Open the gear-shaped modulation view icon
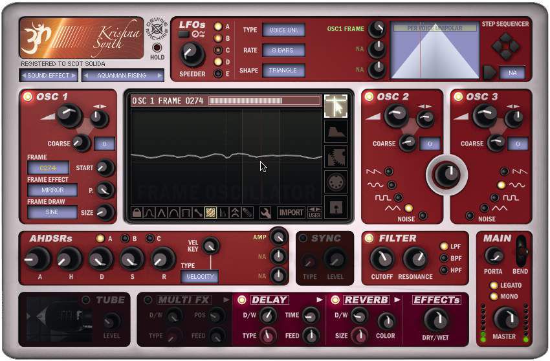The width and height of the screenshot is (550, 361). [x=336, y=157]
